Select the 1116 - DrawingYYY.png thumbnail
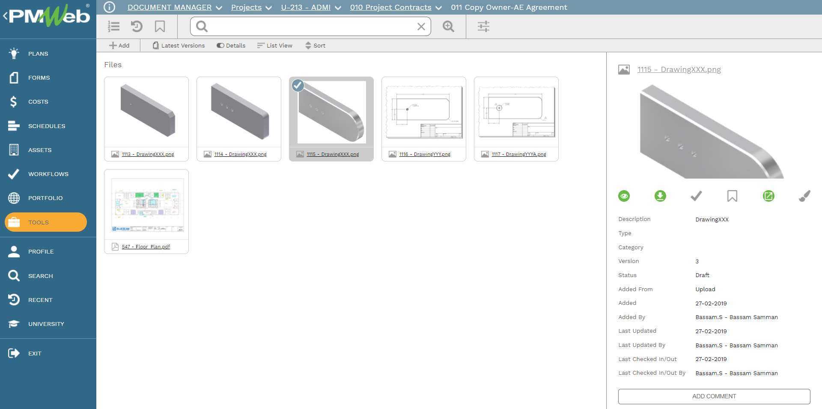This screenshot has width=822, height=409. pyautogui.click(x=424, y=112)
